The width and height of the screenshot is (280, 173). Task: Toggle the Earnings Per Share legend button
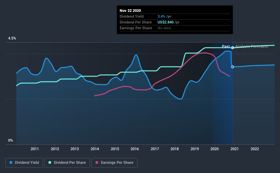tap(114, 163)
